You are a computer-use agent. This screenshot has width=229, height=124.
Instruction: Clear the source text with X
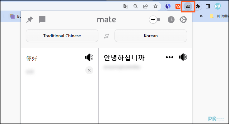coord(89,70)
